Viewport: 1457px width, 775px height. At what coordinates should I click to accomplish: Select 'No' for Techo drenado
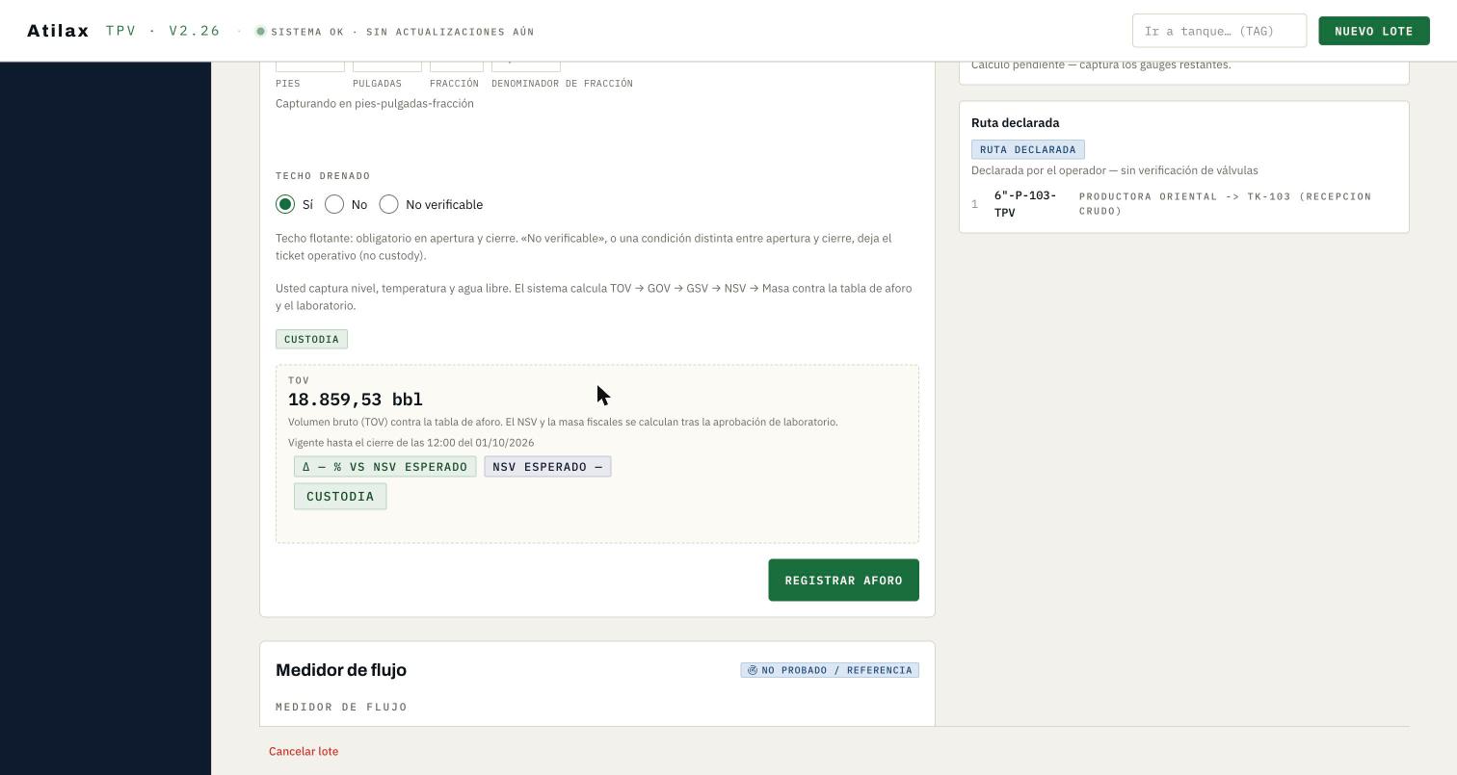click(334, 204)
